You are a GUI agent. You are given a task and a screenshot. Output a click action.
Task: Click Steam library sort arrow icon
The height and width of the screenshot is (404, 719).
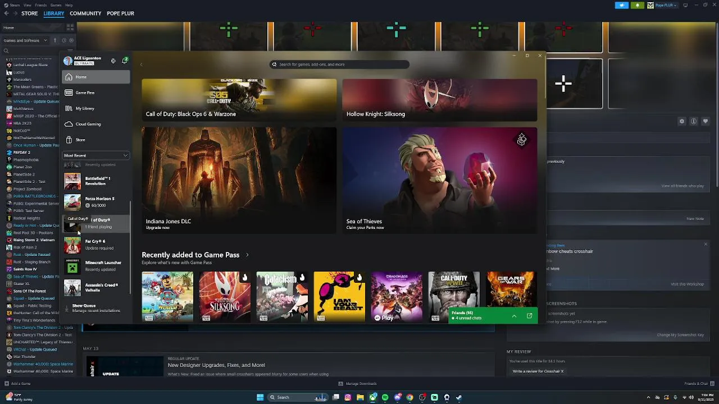[54, 40]
